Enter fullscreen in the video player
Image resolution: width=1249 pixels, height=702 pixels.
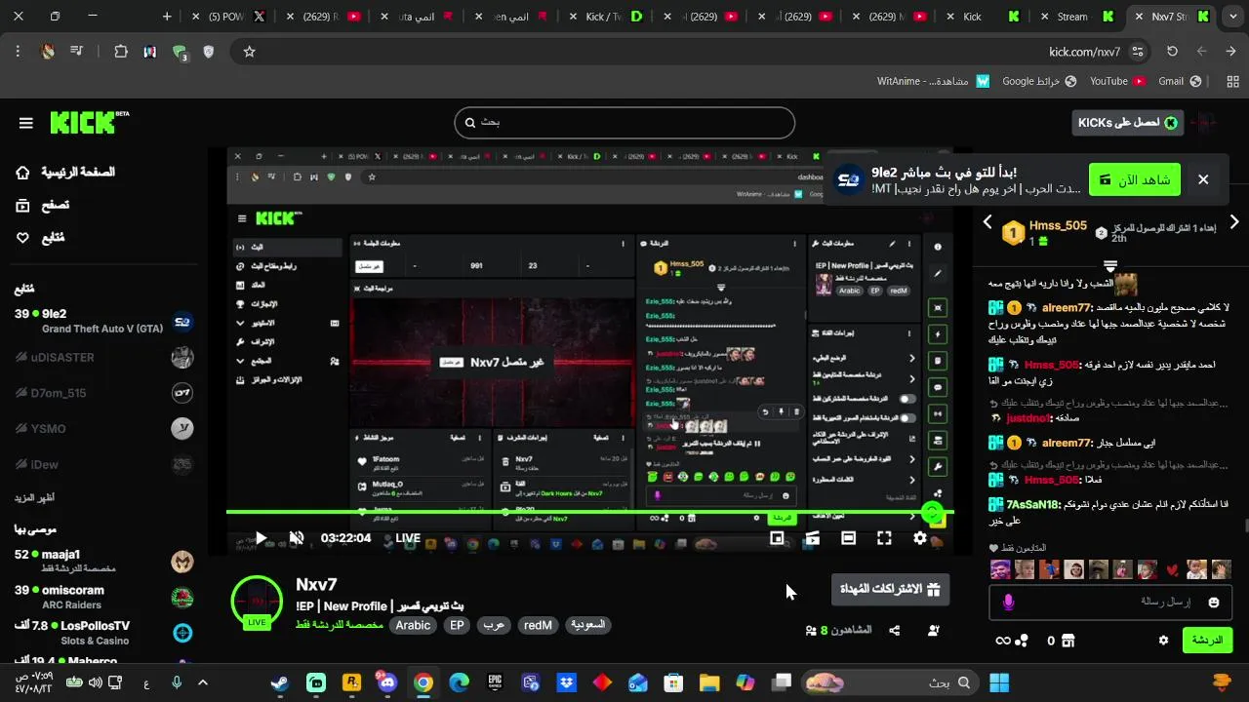point(884,538)
